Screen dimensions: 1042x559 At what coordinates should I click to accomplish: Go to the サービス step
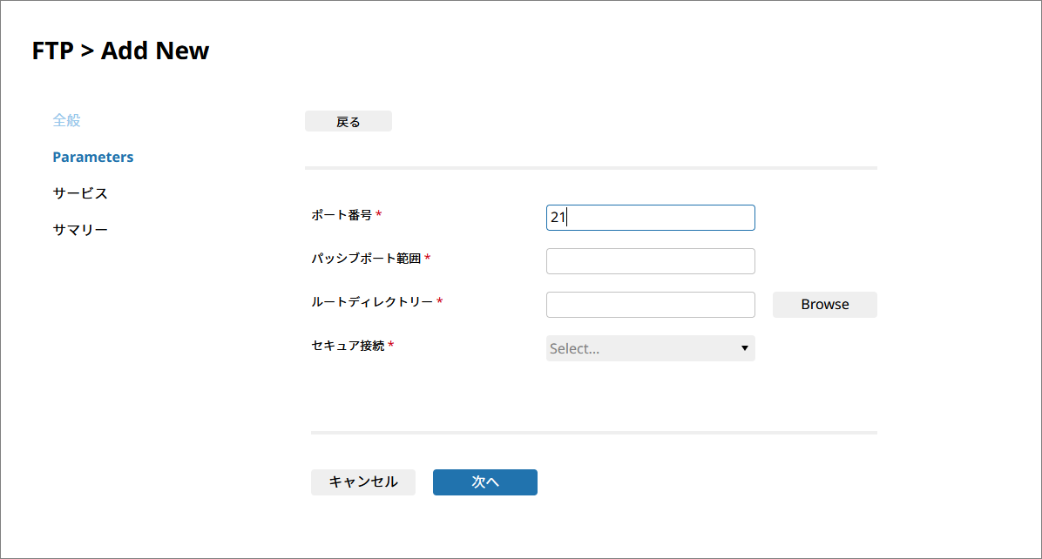click(80, 193)
